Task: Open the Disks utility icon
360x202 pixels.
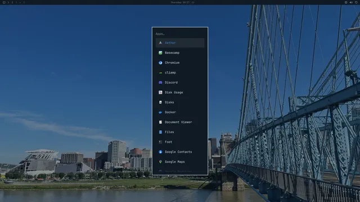Action: point(160,102)
